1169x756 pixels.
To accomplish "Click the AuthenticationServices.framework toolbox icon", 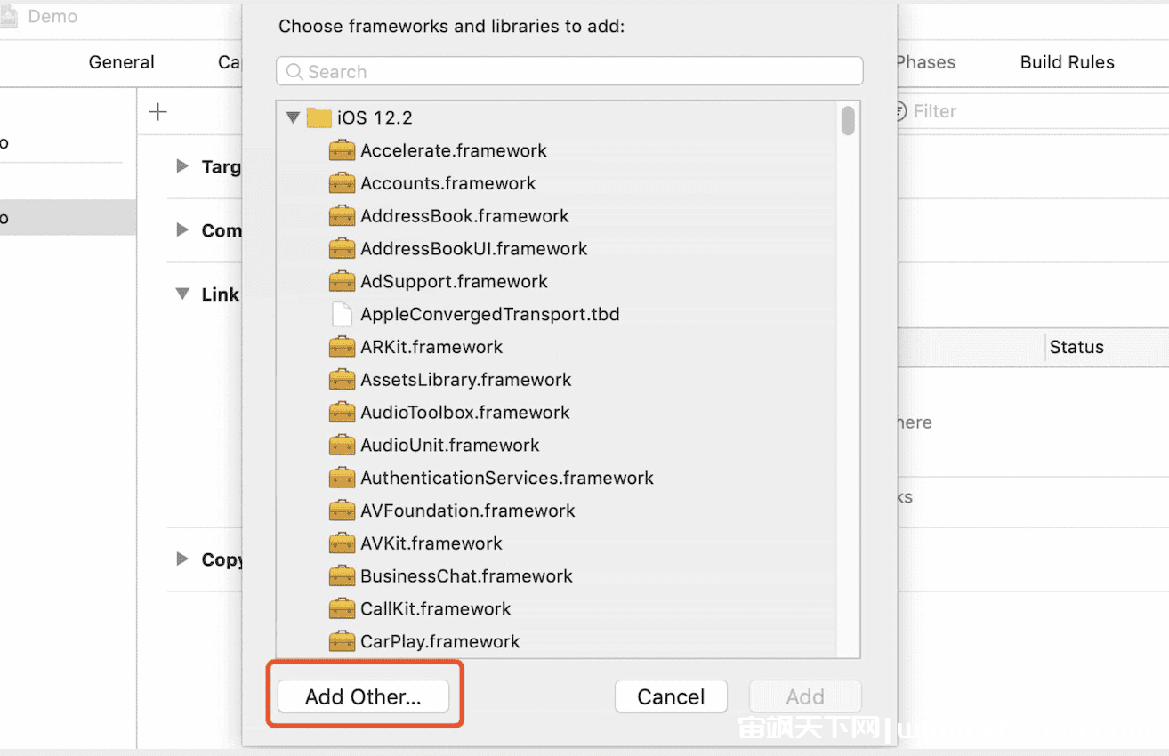I will (x=343, y=479).
